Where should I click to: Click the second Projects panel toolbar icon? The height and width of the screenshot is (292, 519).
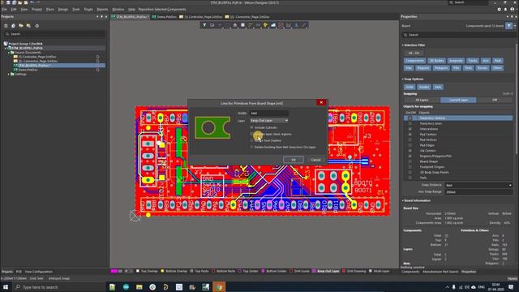[13, 26]
